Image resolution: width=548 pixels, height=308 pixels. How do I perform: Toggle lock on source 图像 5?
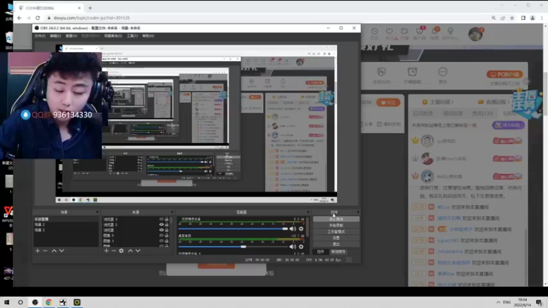pos(166,235)
